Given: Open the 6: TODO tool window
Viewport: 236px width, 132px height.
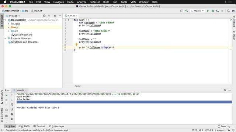Looking at the screenshot, I should [x=24, y=126].
